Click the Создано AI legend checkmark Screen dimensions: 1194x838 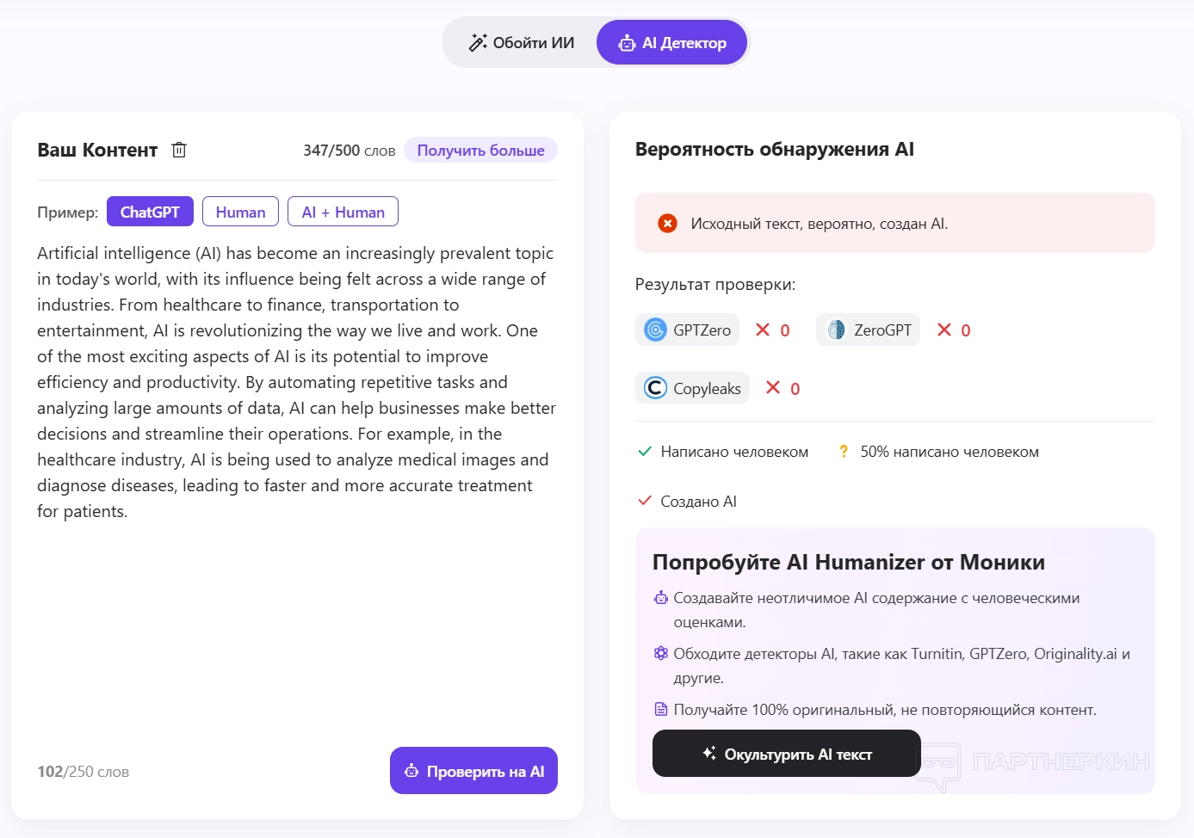point(645,501)
